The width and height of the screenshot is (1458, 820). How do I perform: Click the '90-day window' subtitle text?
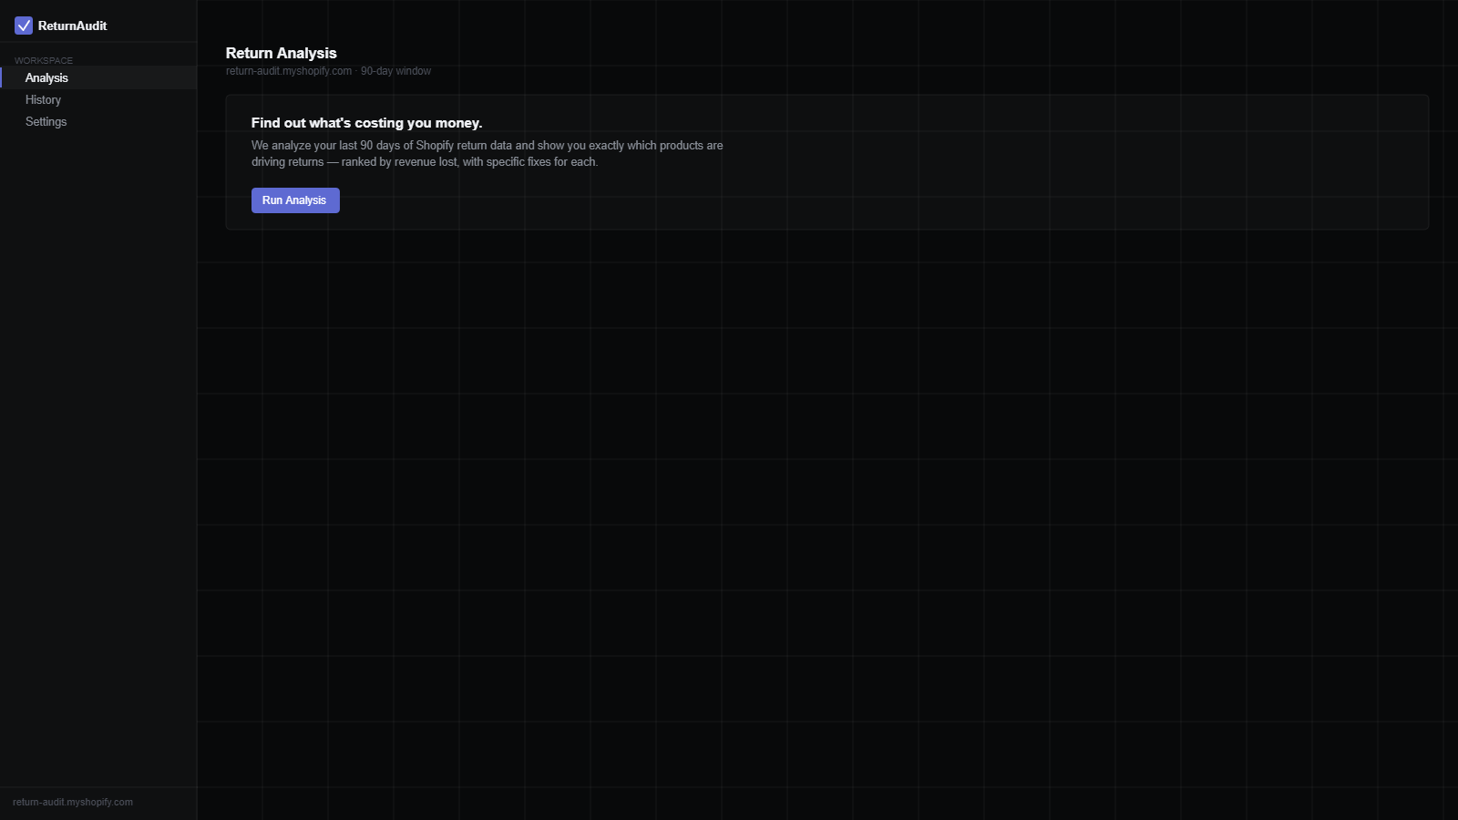click(x=395, y=71)
